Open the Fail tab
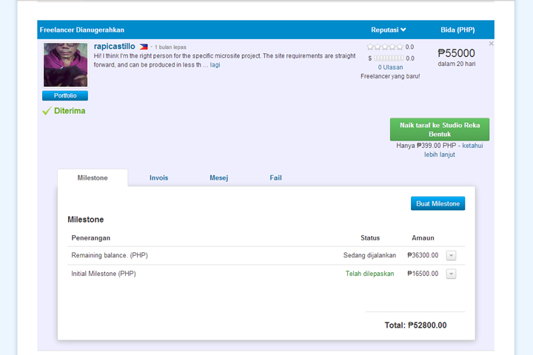This screenshot has width=533, height=355. 275,177
